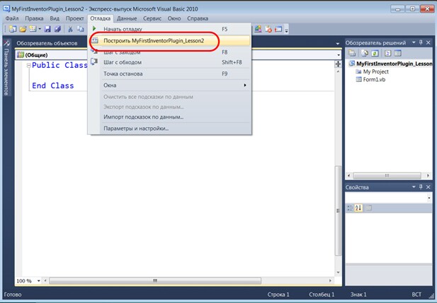Image resolution: width=437 pixels, height=303 pixels.
Task: Click the New Project toolbar icon
Action: pyautogui.click(x=12, y=29)
